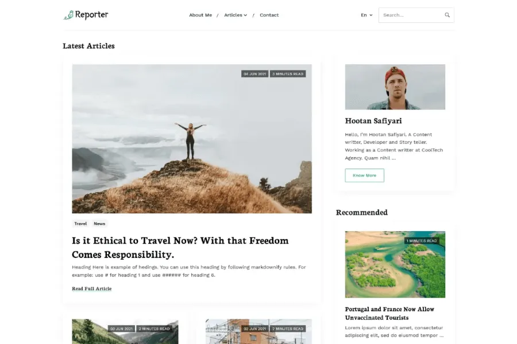Click the 04 Jun 2021 date badge
The width and height of the screenshot is (517, 344).
click(x=254, y=74)
